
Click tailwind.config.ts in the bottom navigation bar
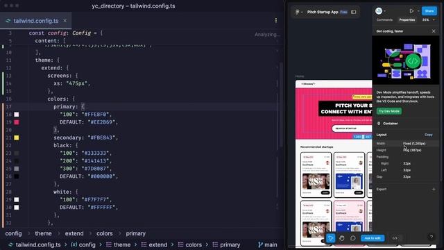[35, 244]
